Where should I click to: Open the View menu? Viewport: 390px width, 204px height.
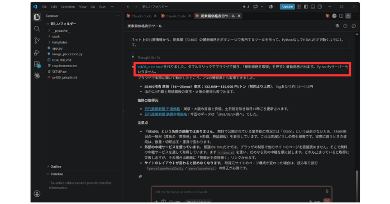(x=83, y=7)
